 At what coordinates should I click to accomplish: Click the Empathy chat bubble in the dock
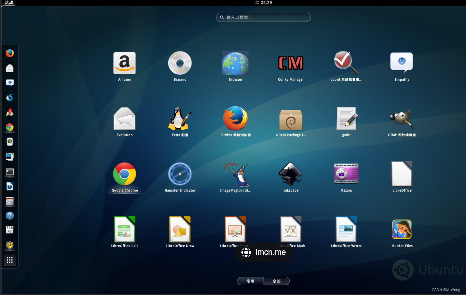[10, 83]
